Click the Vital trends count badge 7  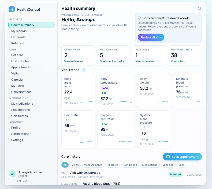click(84, 70)
